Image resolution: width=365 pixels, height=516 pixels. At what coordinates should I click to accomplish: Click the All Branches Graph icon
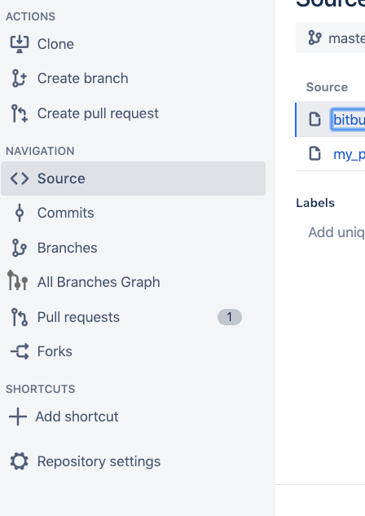(x=18, y=280)
